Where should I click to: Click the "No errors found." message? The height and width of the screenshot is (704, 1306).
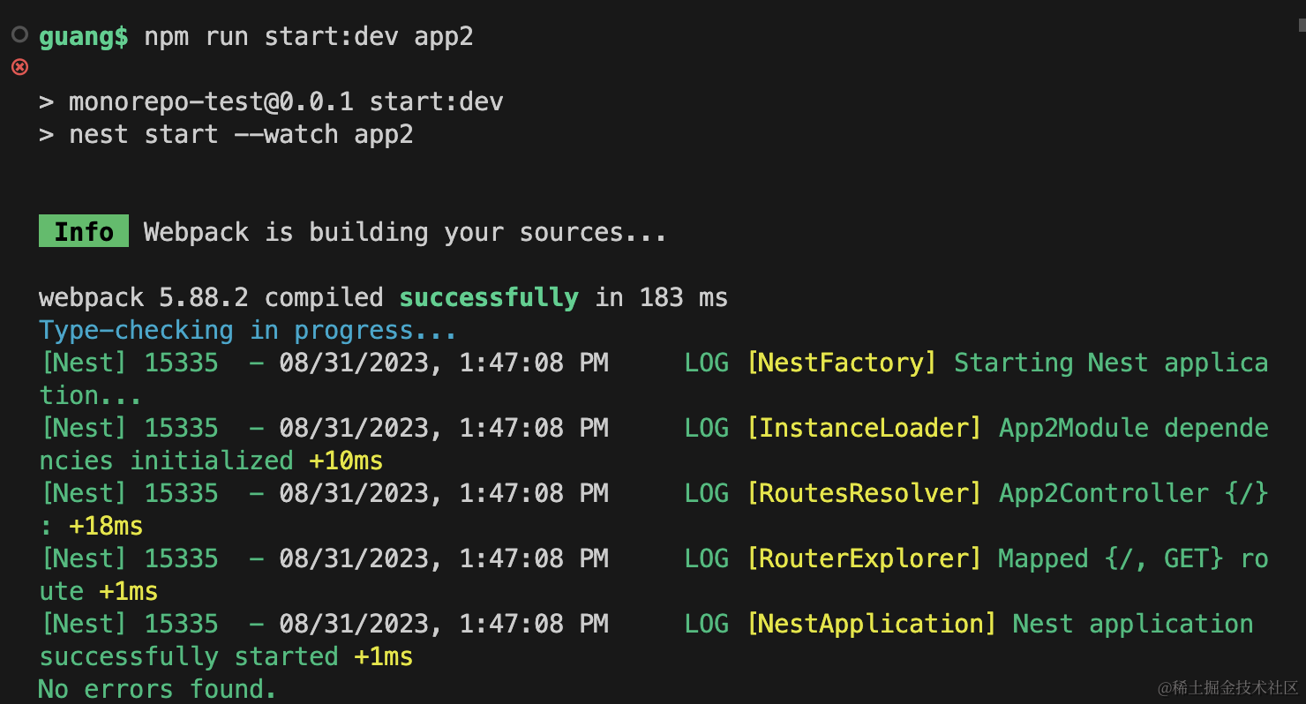(x=157, y=689)
